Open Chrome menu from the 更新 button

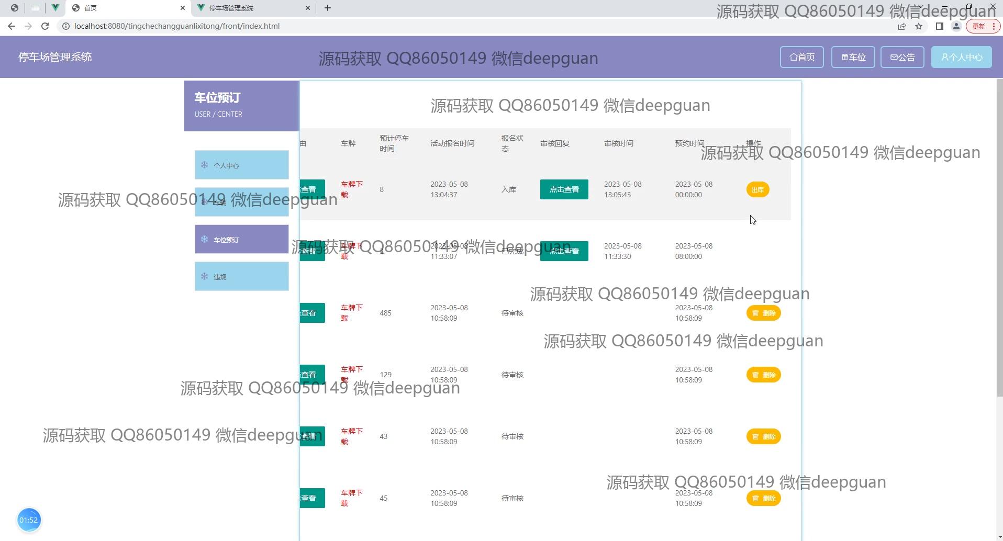pyautogui.click(x=984, y=26)
